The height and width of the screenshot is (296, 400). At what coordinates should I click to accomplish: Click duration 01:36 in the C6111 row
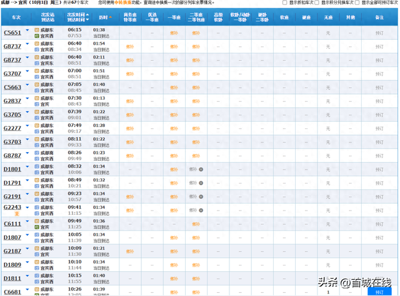pyautogui.click(x=99, y=221)
